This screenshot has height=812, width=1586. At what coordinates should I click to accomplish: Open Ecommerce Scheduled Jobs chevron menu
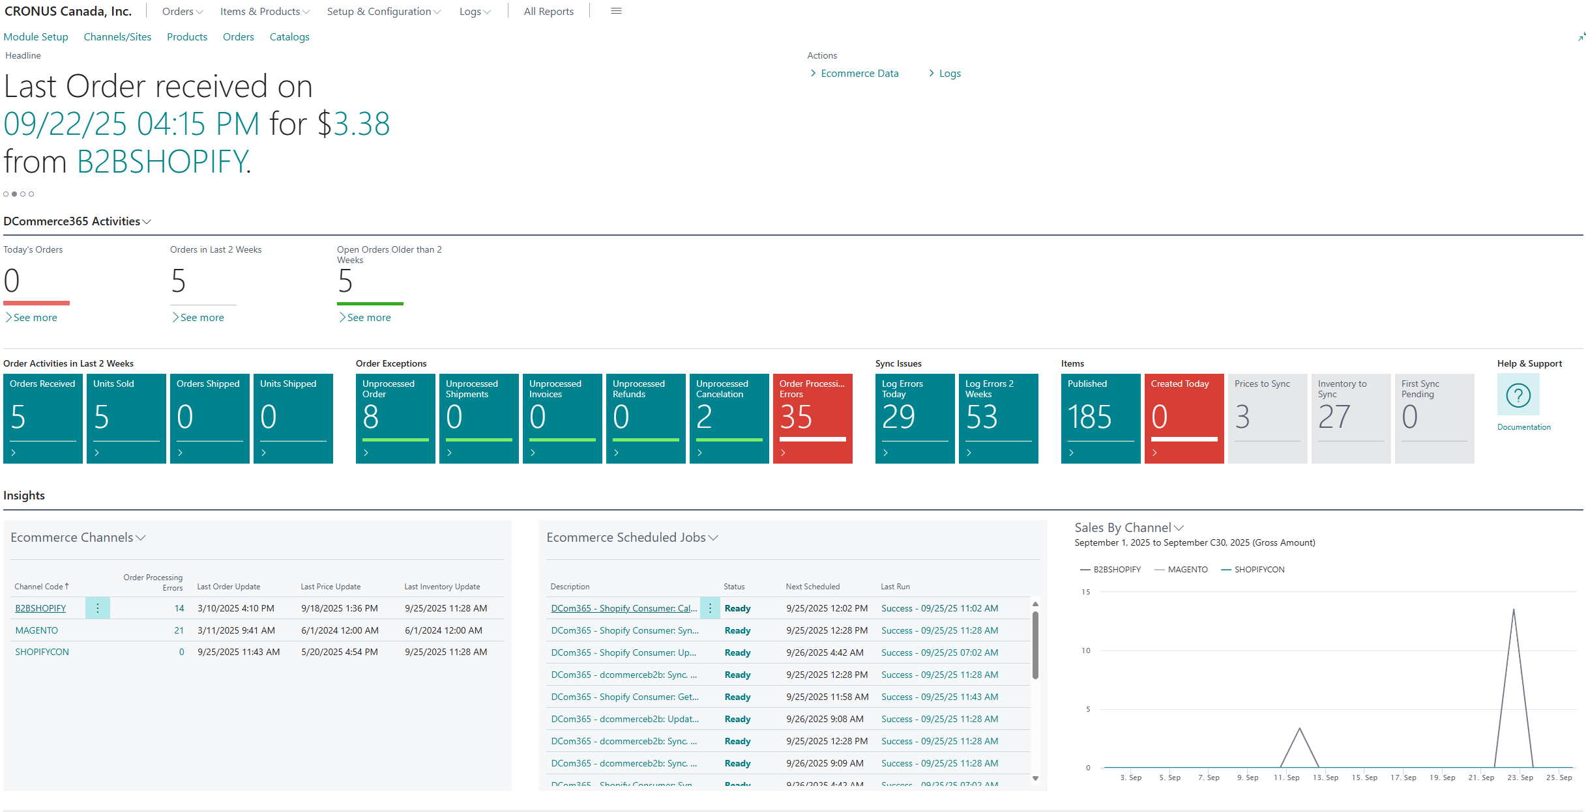point(713,538)
